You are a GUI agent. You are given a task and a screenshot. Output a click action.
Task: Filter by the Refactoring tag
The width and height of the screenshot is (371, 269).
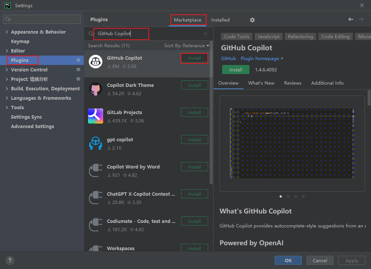coord(300,36)
